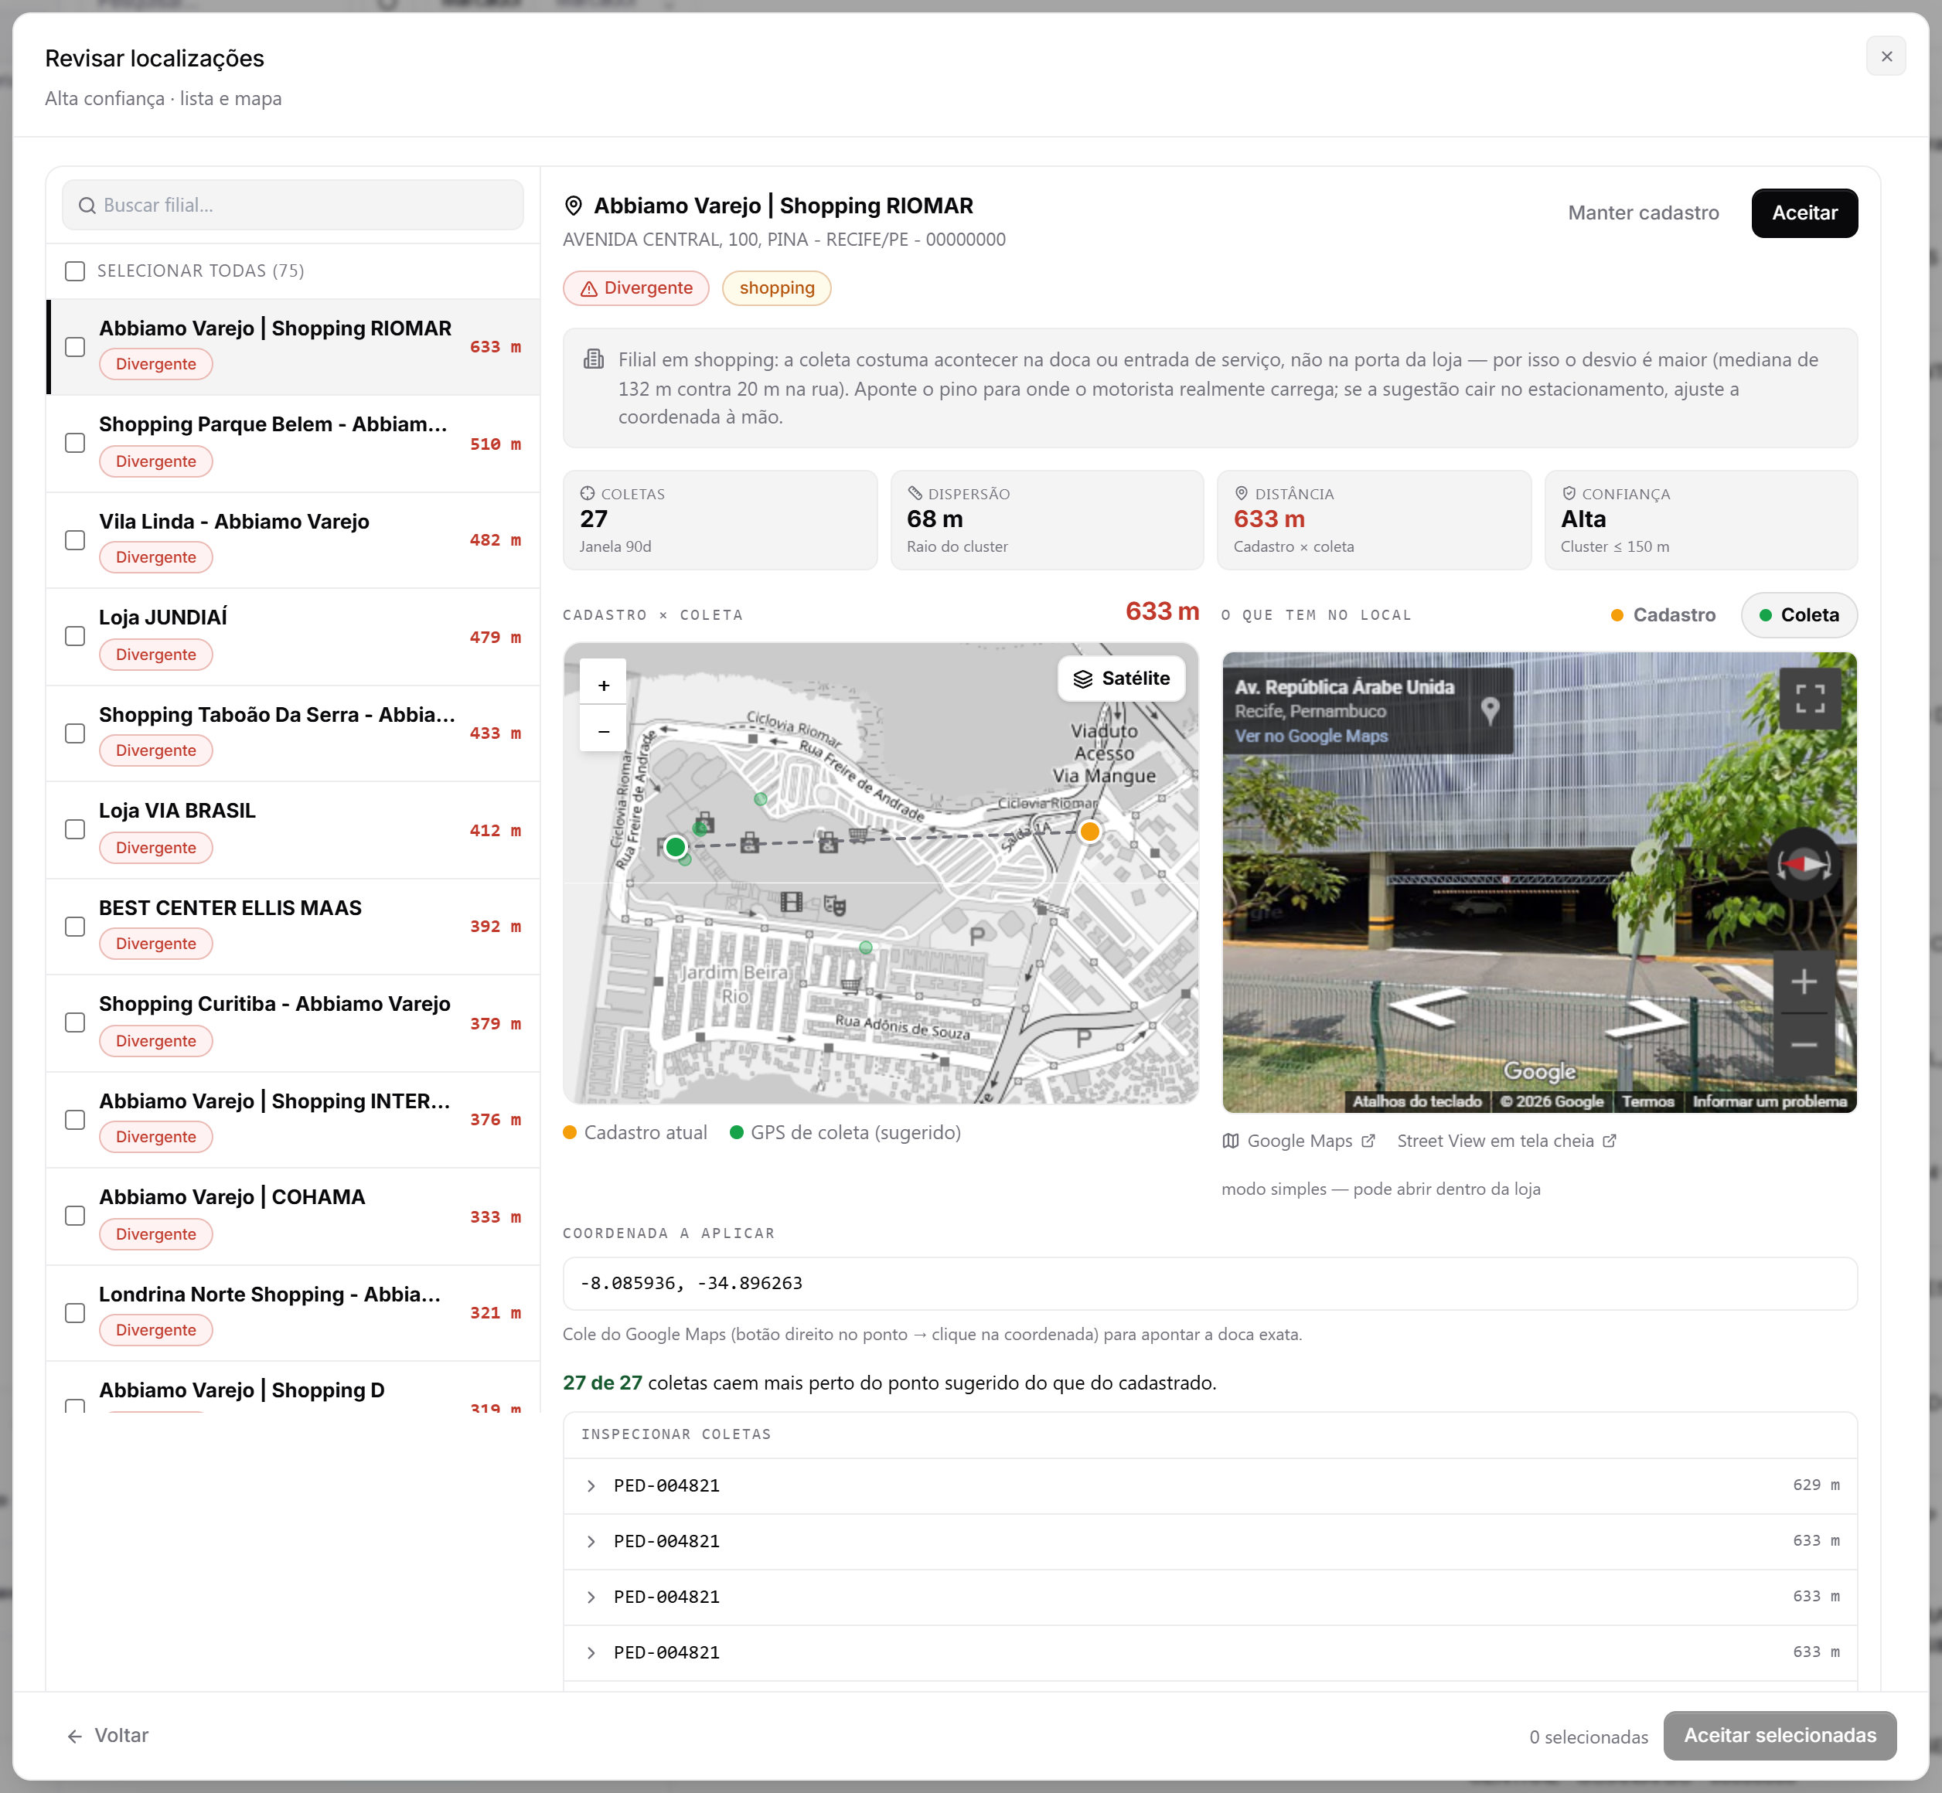1942x1793 pixels.
Task: Click the Coletas card target icon
Action: (588, 493)
